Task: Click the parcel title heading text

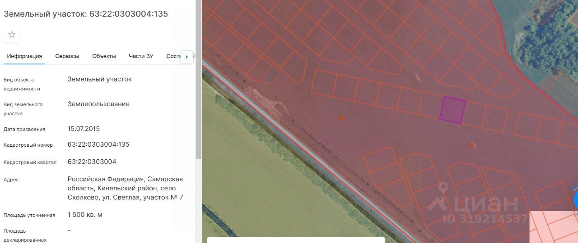Action: (86, 14)
